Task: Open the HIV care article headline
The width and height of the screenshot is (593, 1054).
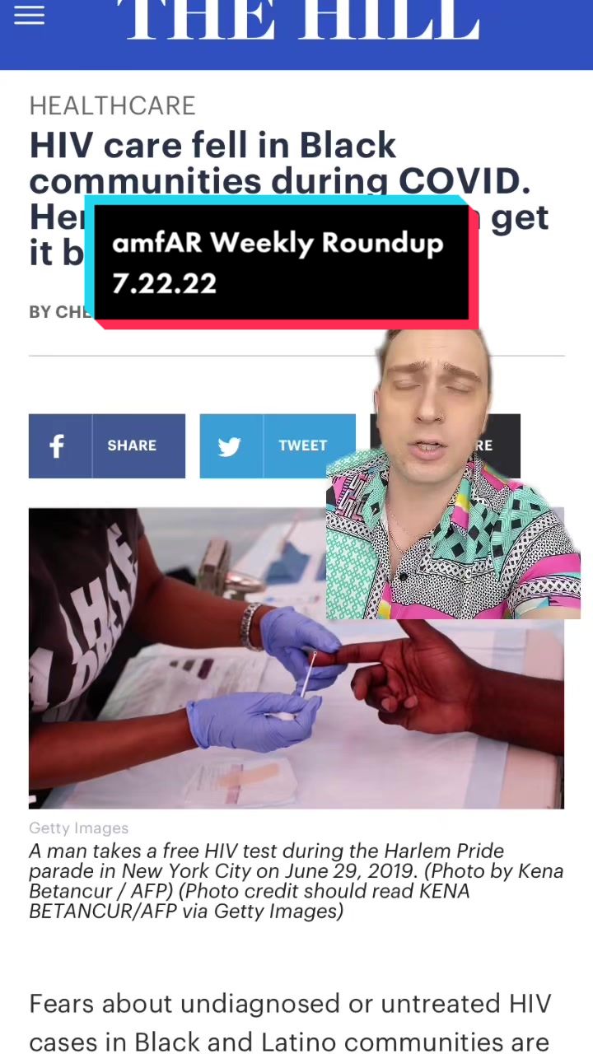Action: pos(288,198)
